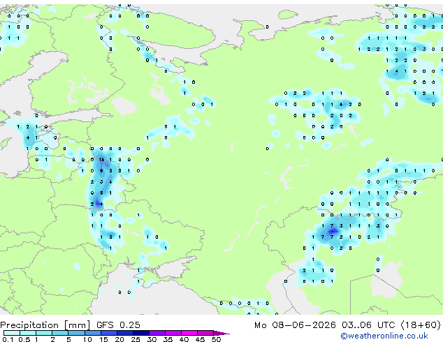Click the "Mo 08-06-2026" date text
The image size is (443, 342).
coord(295,325)
